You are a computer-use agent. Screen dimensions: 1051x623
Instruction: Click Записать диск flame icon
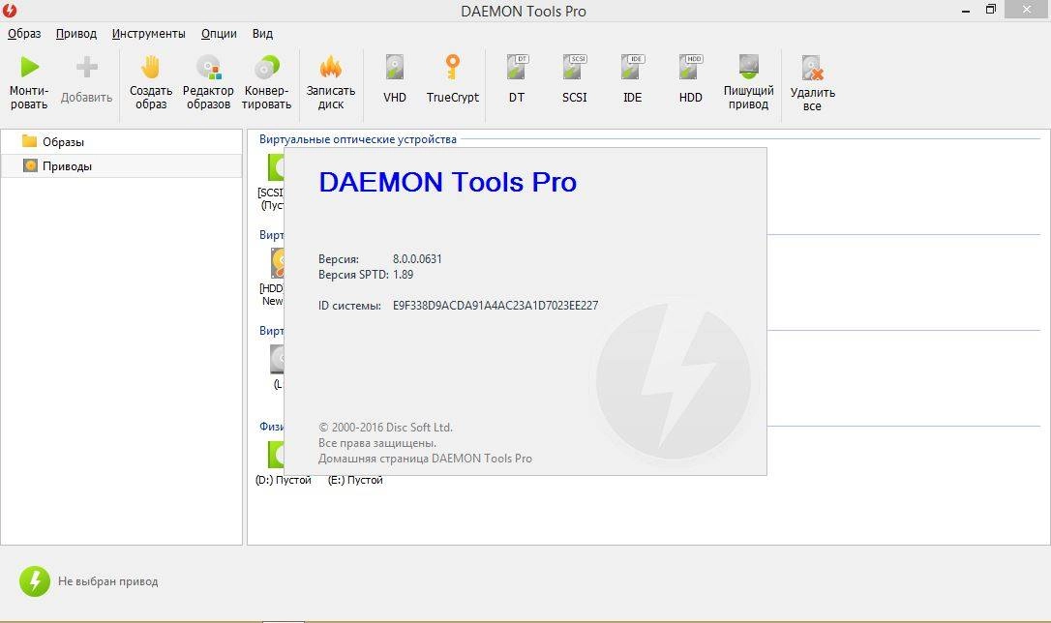tap(330, 67)
